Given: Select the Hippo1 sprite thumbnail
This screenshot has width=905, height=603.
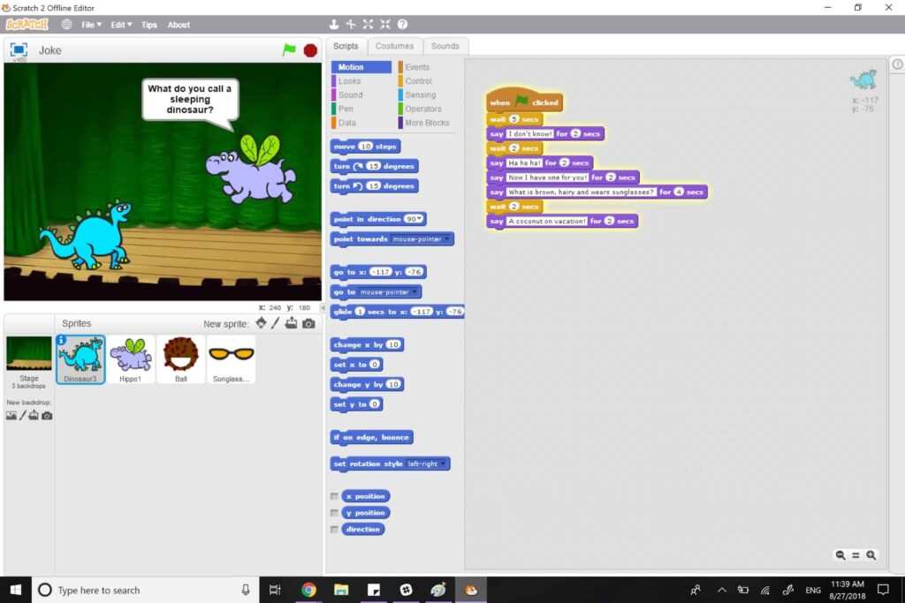Looking at the screenshot, I should coord(131,359).
